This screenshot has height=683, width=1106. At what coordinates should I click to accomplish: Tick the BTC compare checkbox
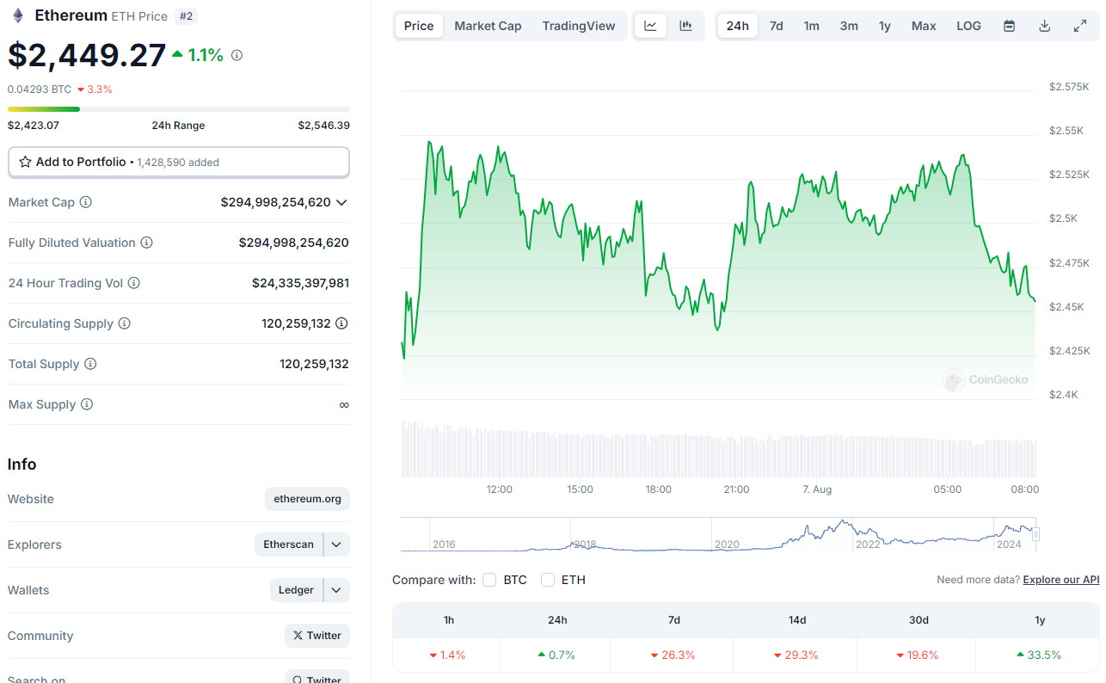pyautogui.click(x=489, y=580)
